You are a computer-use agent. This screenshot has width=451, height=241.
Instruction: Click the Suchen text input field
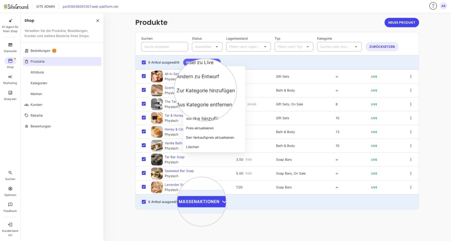click(x=164, y=47)
